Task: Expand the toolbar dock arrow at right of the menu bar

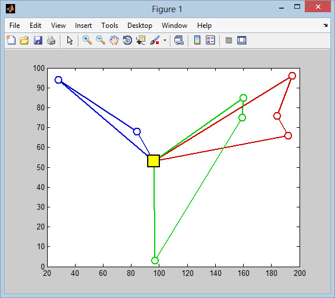Action: pos(325,25)
